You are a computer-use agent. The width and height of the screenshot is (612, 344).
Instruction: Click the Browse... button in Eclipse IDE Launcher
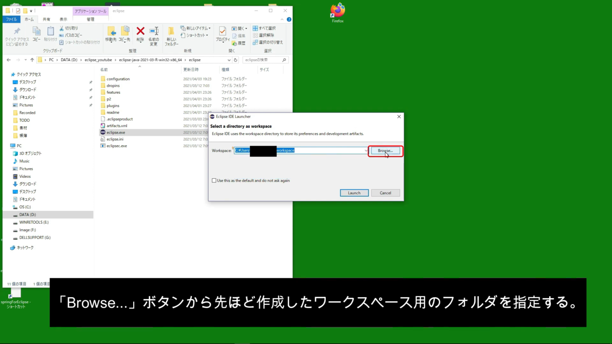coord(385,150)
